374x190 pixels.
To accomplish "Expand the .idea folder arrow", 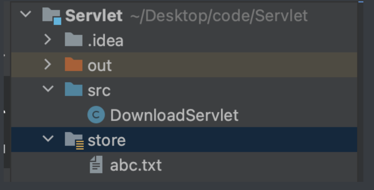I will pyautogui.click(x=47, y=40).
